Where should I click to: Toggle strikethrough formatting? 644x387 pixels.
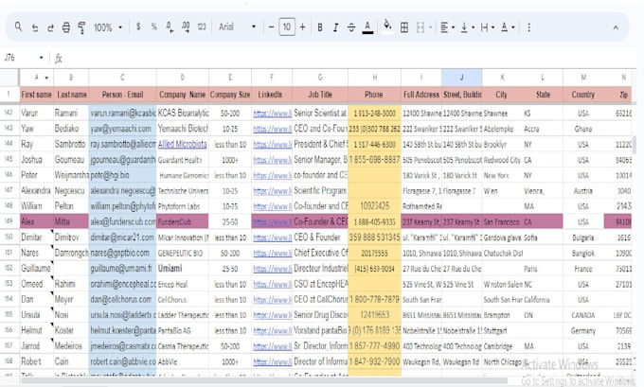[351, 27]
